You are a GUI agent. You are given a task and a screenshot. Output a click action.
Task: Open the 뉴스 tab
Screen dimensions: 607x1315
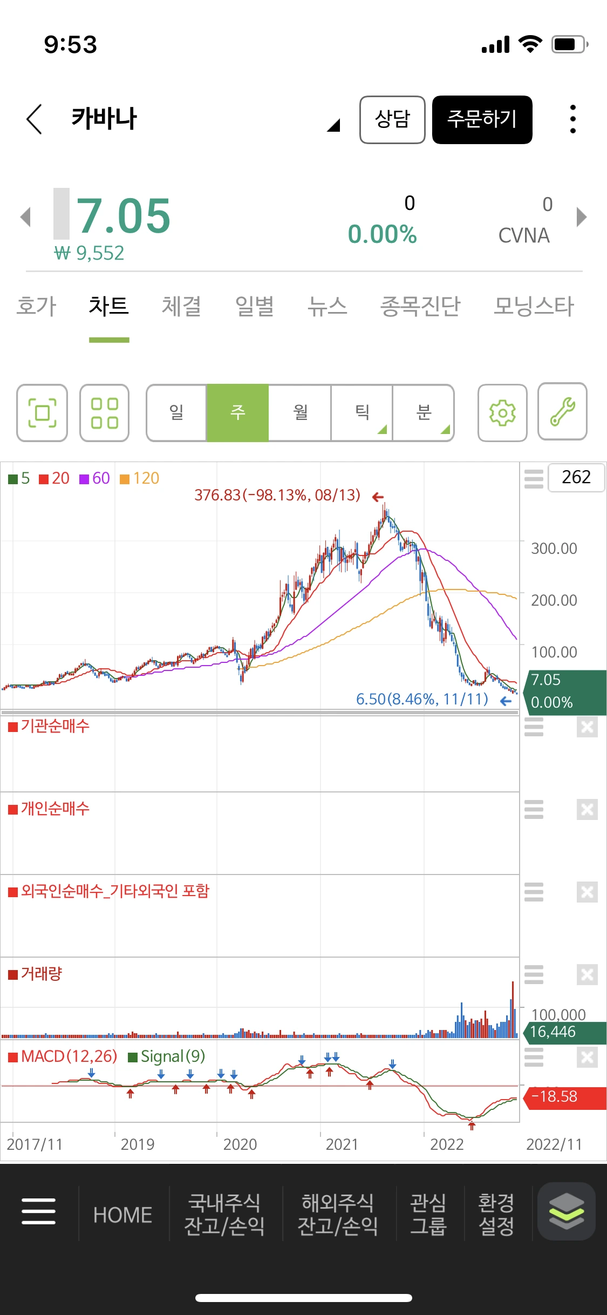click(327, 306)
